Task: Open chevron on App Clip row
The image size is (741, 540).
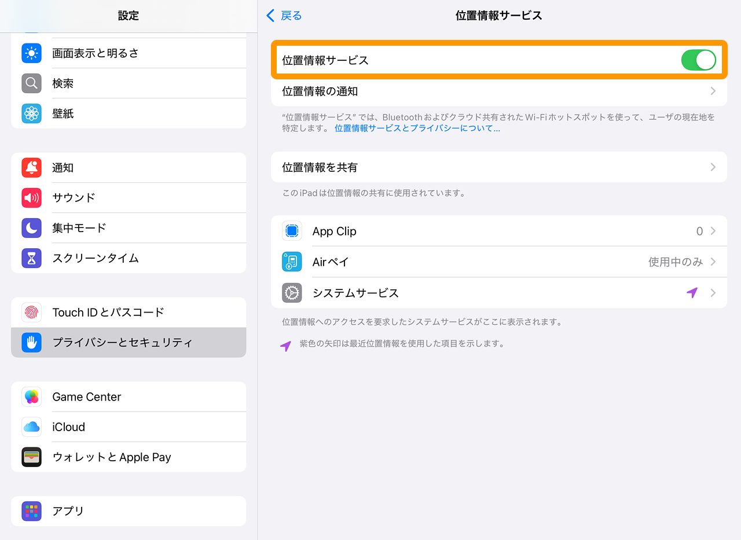Action: (713, 232)
